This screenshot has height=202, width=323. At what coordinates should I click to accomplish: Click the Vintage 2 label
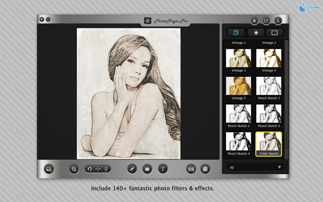[x=269, y=43]
